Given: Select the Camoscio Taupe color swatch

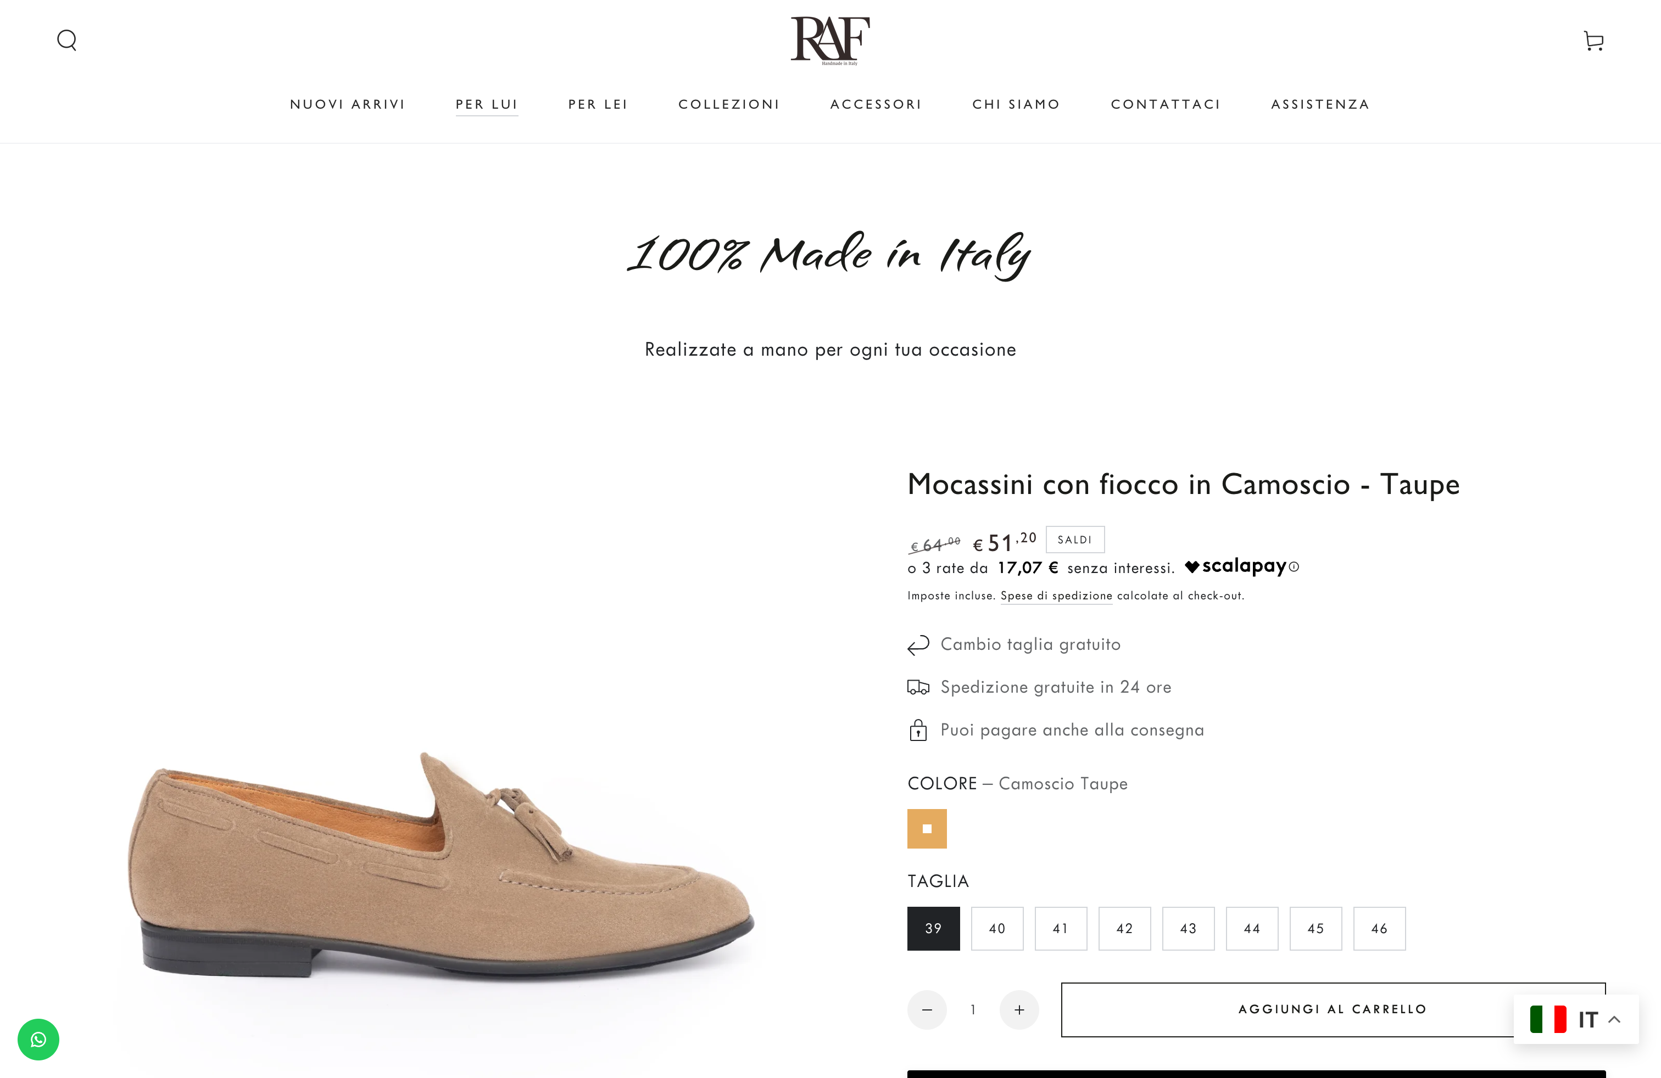Looking at the screenshot, I should point(927,828).
